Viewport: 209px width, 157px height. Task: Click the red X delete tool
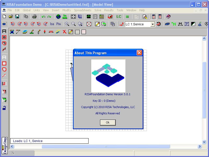[65, 32]
